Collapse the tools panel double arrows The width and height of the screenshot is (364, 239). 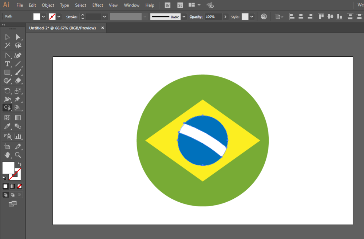[x=3, y=25]
